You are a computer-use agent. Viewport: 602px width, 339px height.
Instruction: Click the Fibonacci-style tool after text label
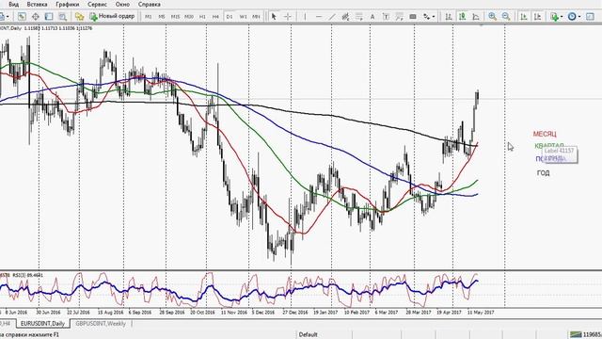coord(399,17)
